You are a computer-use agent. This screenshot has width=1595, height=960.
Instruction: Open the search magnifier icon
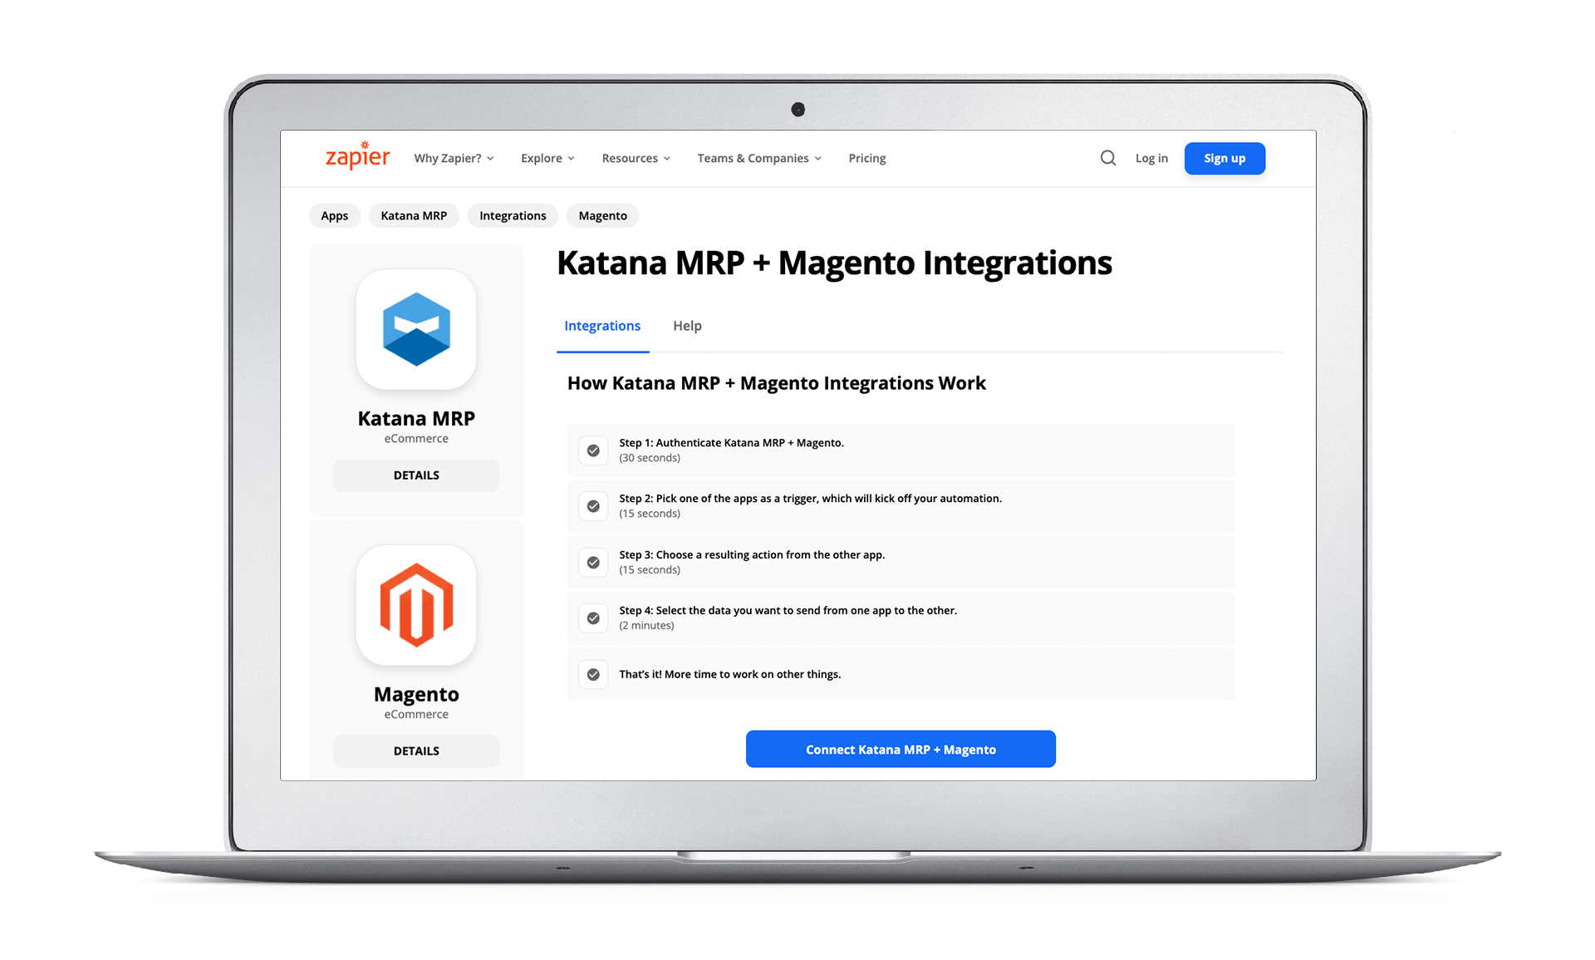click(1108, 158)
